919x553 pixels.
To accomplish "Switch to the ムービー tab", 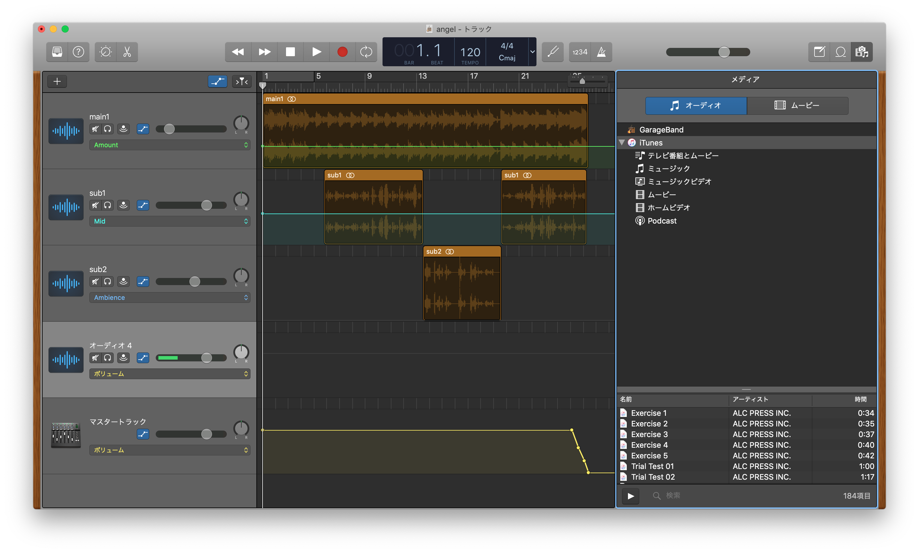I will [x=798, y=106].
